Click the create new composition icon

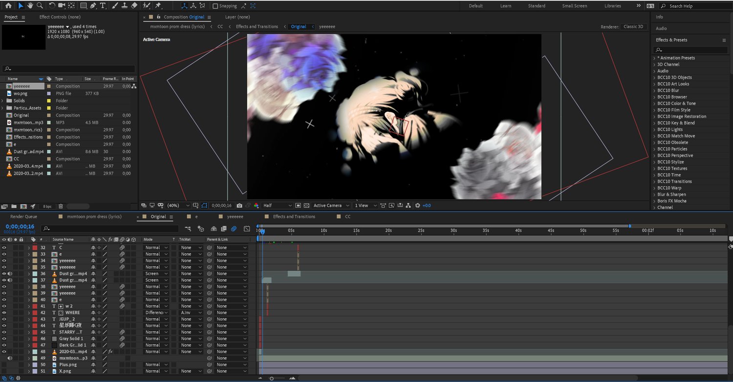[23, 206]
